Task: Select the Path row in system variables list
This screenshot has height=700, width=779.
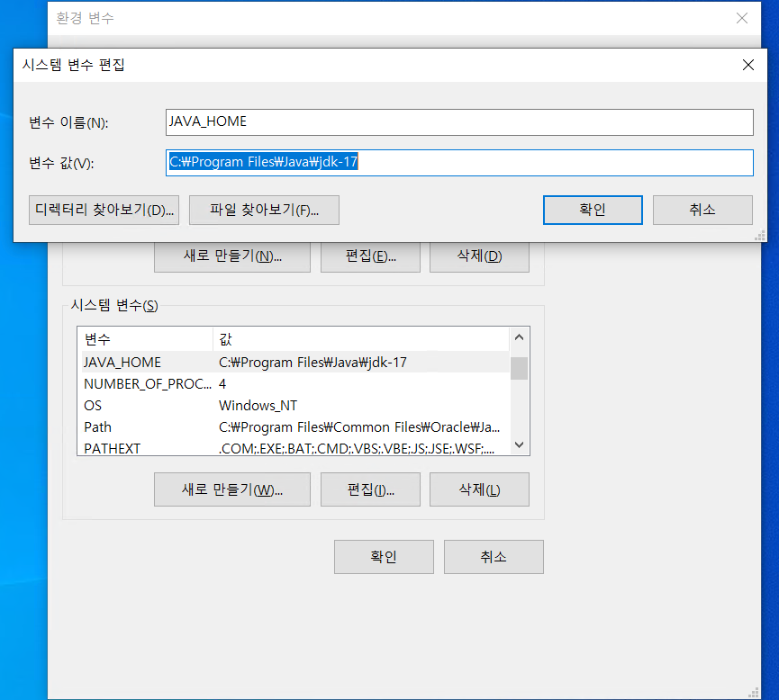Action: (x=295, y=427)
